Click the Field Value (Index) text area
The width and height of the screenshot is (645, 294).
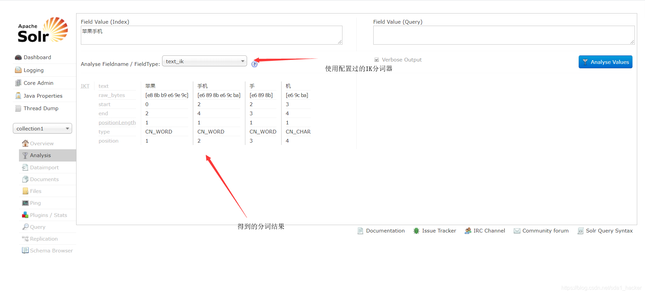click(x=212, y=35)
